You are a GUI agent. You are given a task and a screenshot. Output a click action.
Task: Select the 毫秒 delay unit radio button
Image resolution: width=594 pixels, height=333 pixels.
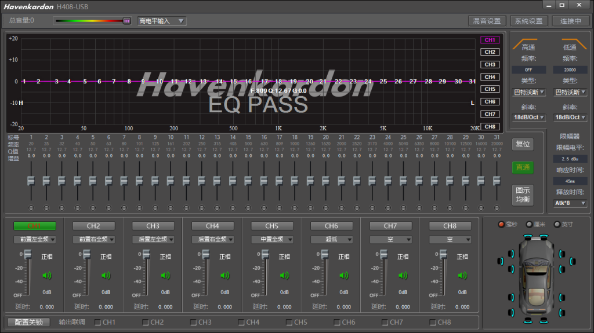pos(501,224)
